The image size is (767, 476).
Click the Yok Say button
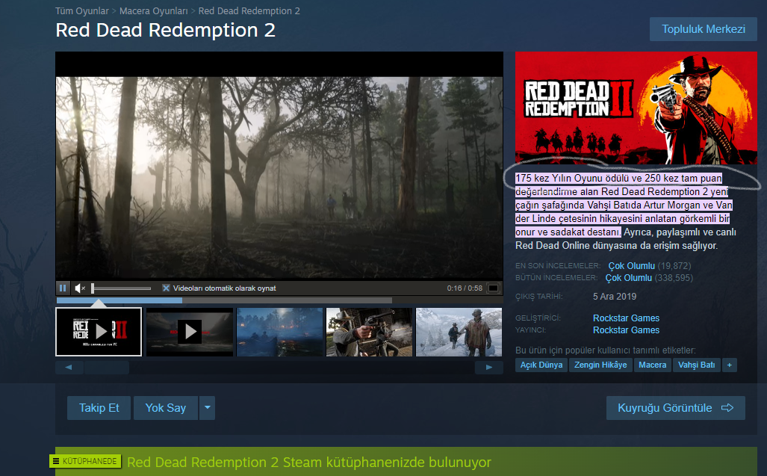[165, 408]
